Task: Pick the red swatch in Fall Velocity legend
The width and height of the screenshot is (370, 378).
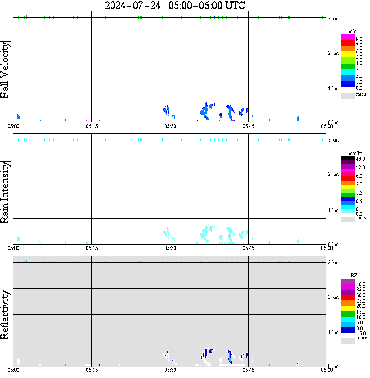Action: (x=348, y=43)
